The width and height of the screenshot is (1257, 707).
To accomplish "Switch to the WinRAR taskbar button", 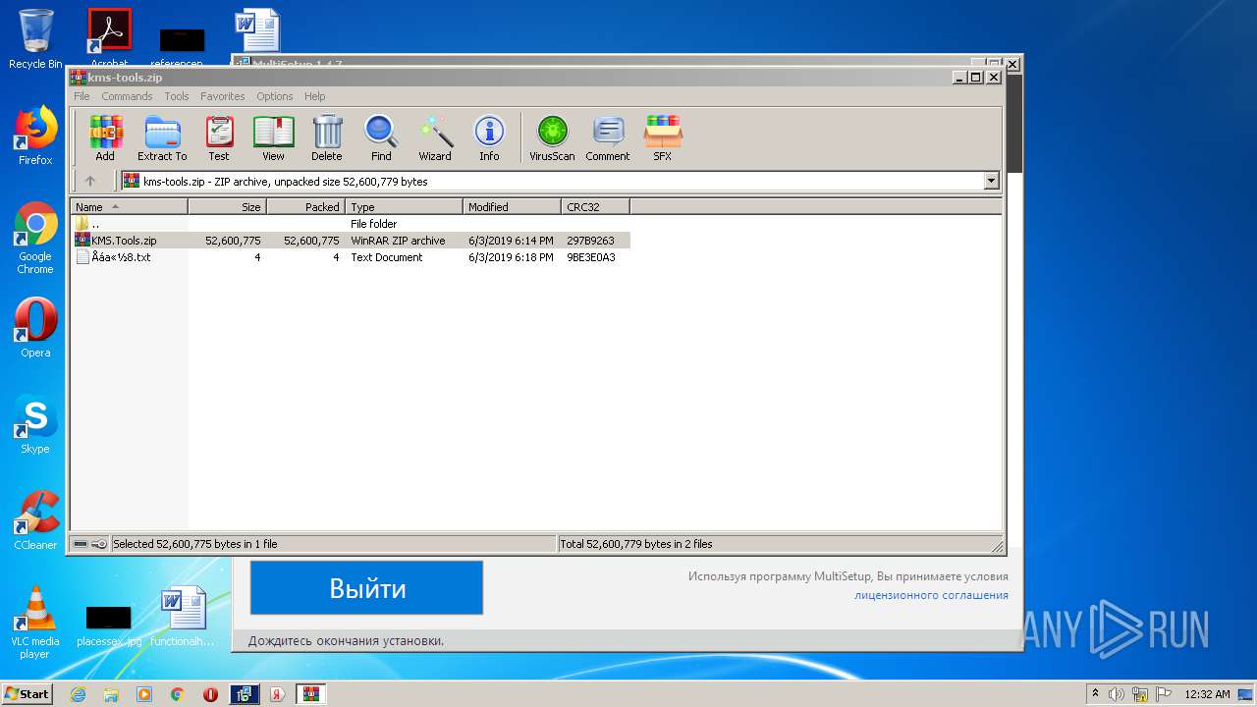I will pyautogui.click(x=311, y=694).
